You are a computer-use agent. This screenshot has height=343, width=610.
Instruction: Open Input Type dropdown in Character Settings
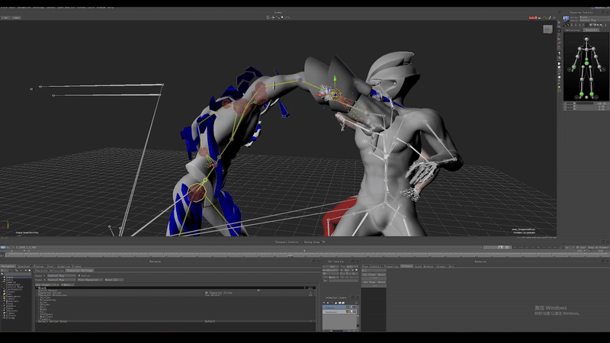coord(62,276)
